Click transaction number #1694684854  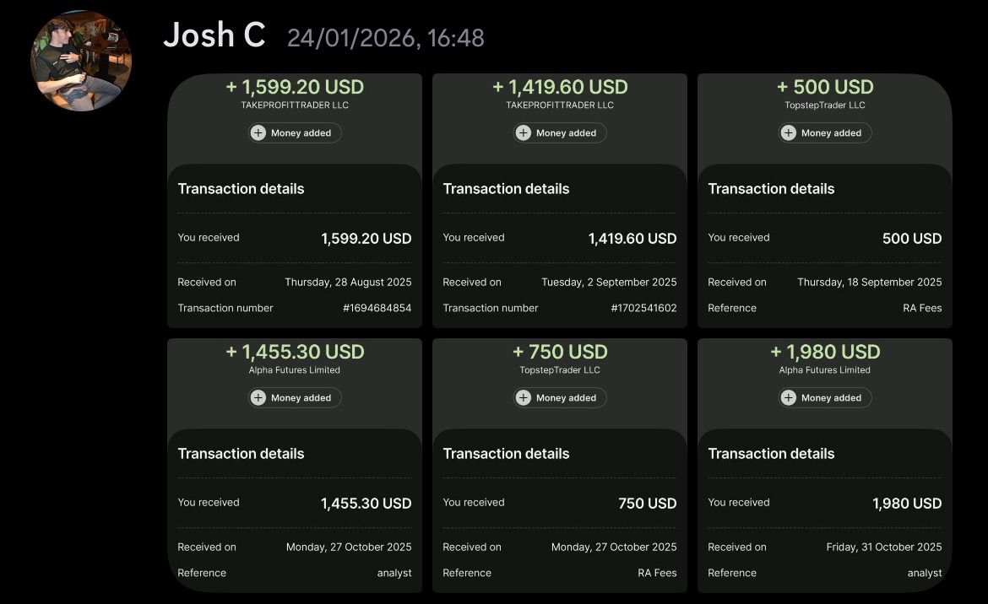[377, 308]
